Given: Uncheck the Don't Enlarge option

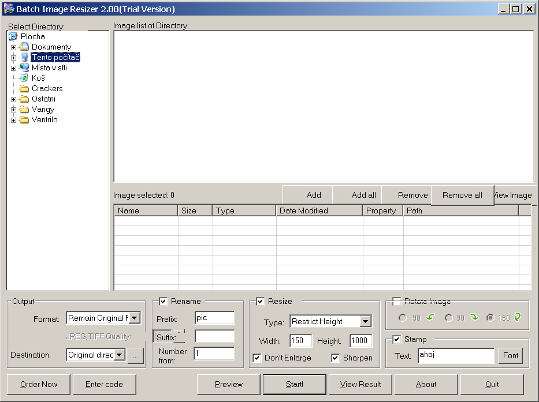Looking at the screenshot, I should click(257, 358).
